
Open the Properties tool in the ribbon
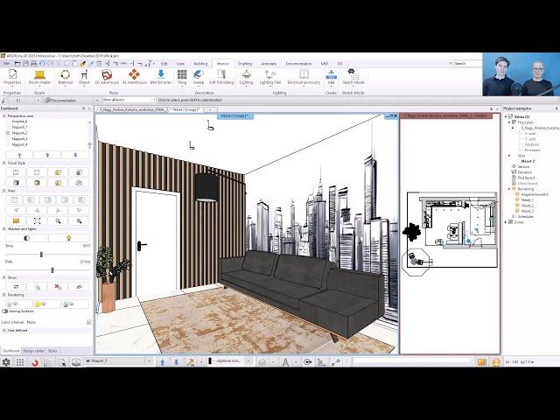12,77
